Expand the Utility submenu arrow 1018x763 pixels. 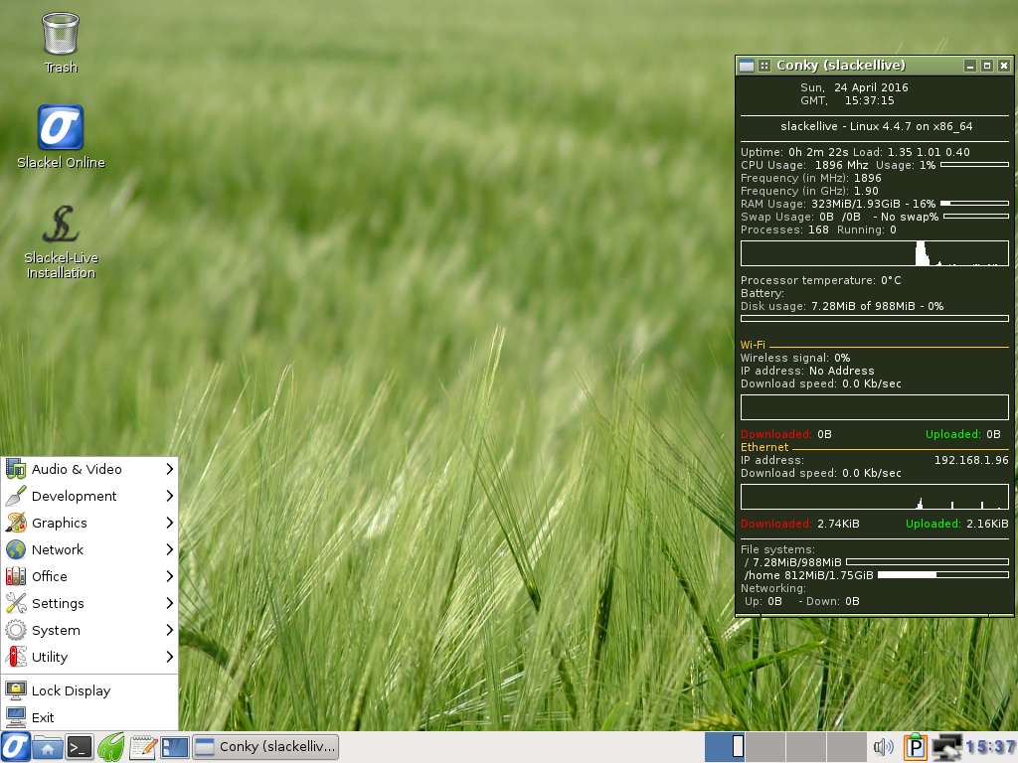tap(169, 657)
